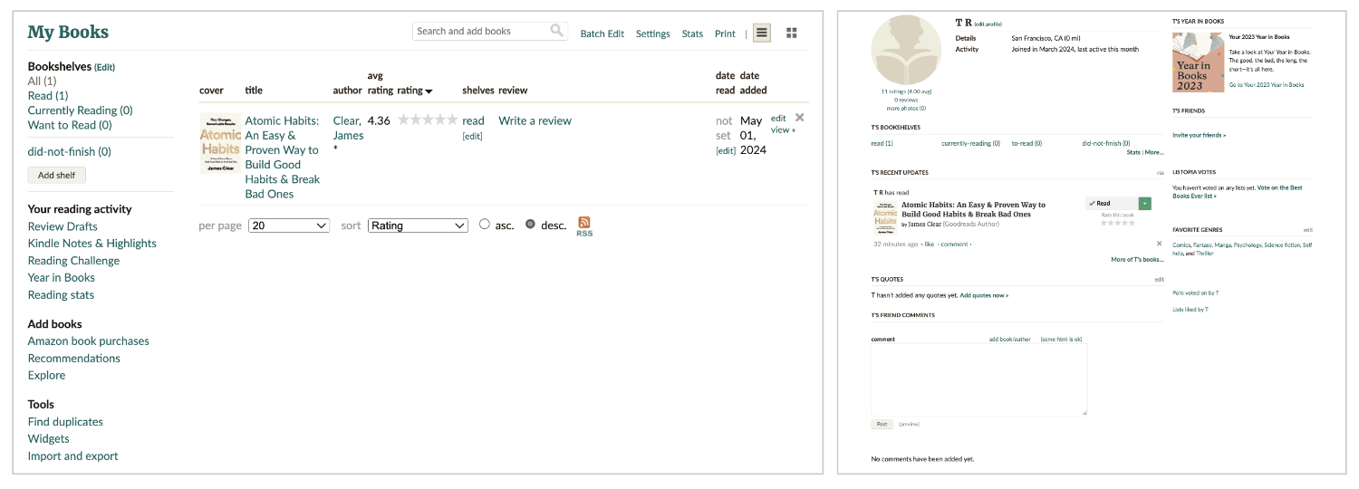Click Write a review link
Image resolution: width=1359 pixels, height=489 pixels.
pos(535,120)
